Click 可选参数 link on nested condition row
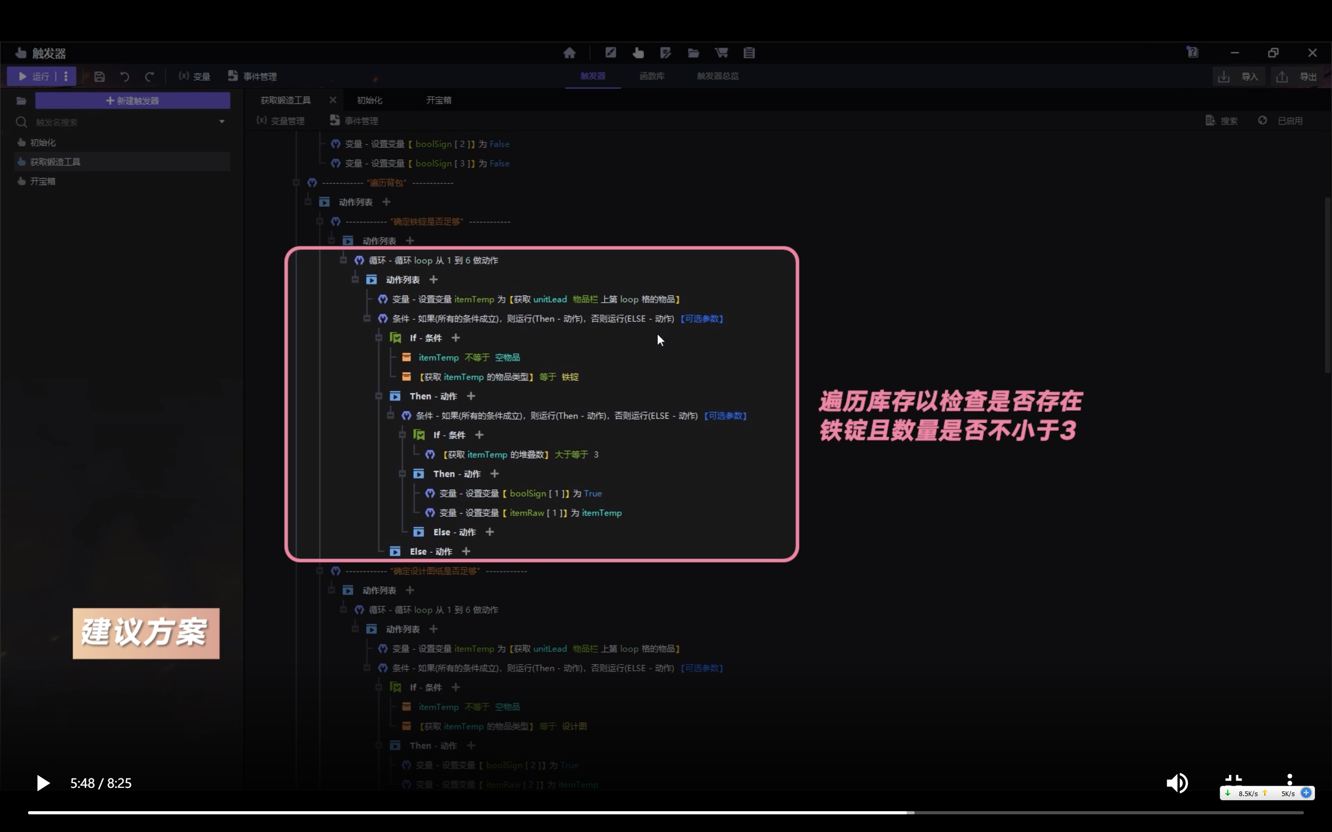The height and width of the screenshot is (832, 1332). (725, 415)
